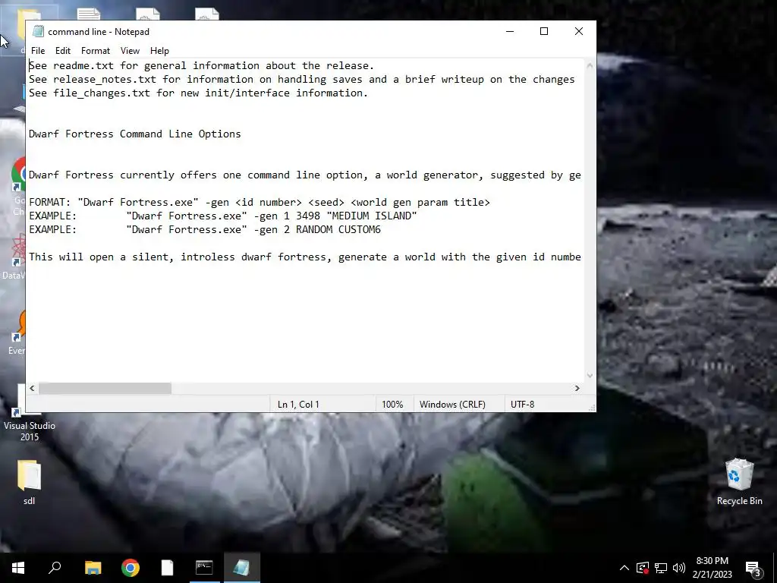Click the vertical scrollbar up arrow

tap(590, 65)
